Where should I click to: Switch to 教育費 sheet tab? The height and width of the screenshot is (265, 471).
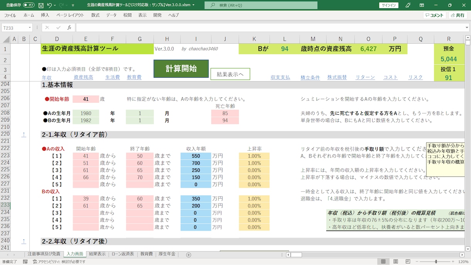146,254
